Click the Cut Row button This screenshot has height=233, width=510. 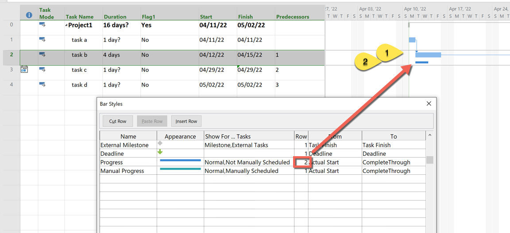point(117,121)
